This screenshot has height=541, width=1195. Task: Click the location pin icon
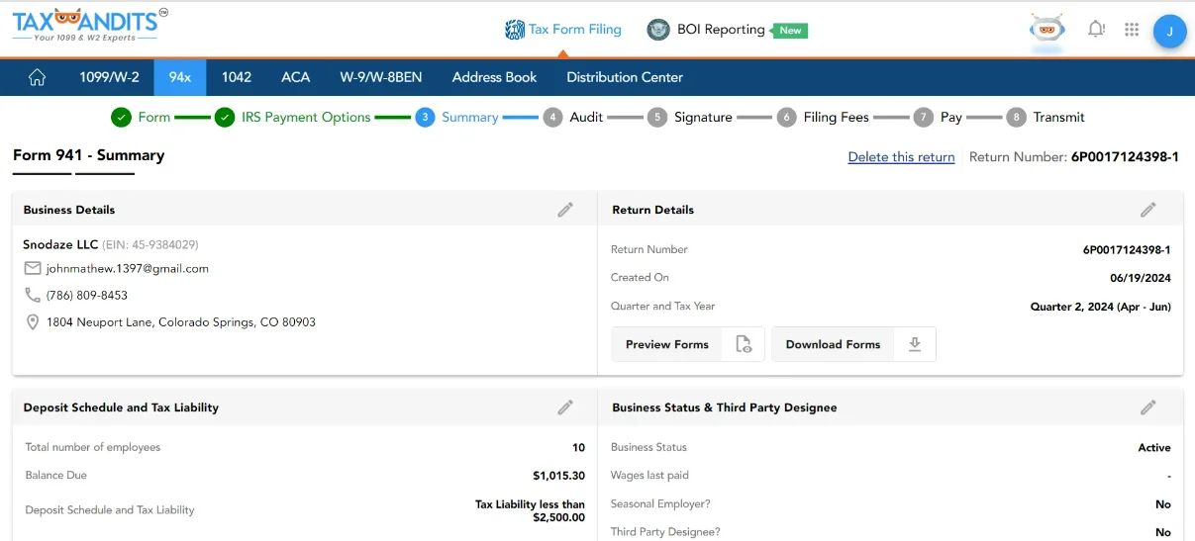coord(33,322)
